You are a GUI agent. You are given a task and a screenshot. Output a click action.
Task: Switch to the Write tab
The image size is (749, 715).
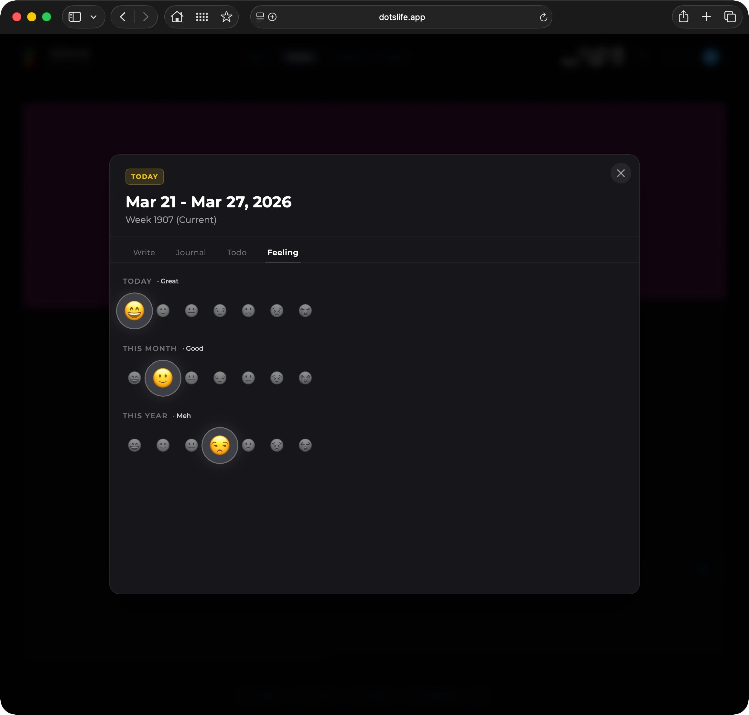(144, 252)
